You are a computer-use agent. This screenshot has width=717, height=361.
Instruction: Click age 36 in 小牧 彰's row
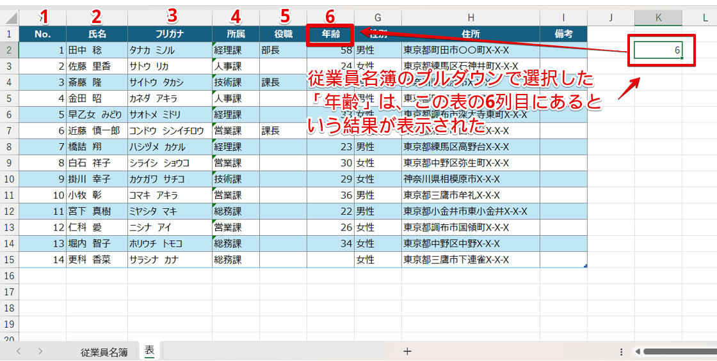tap(330, 196)
